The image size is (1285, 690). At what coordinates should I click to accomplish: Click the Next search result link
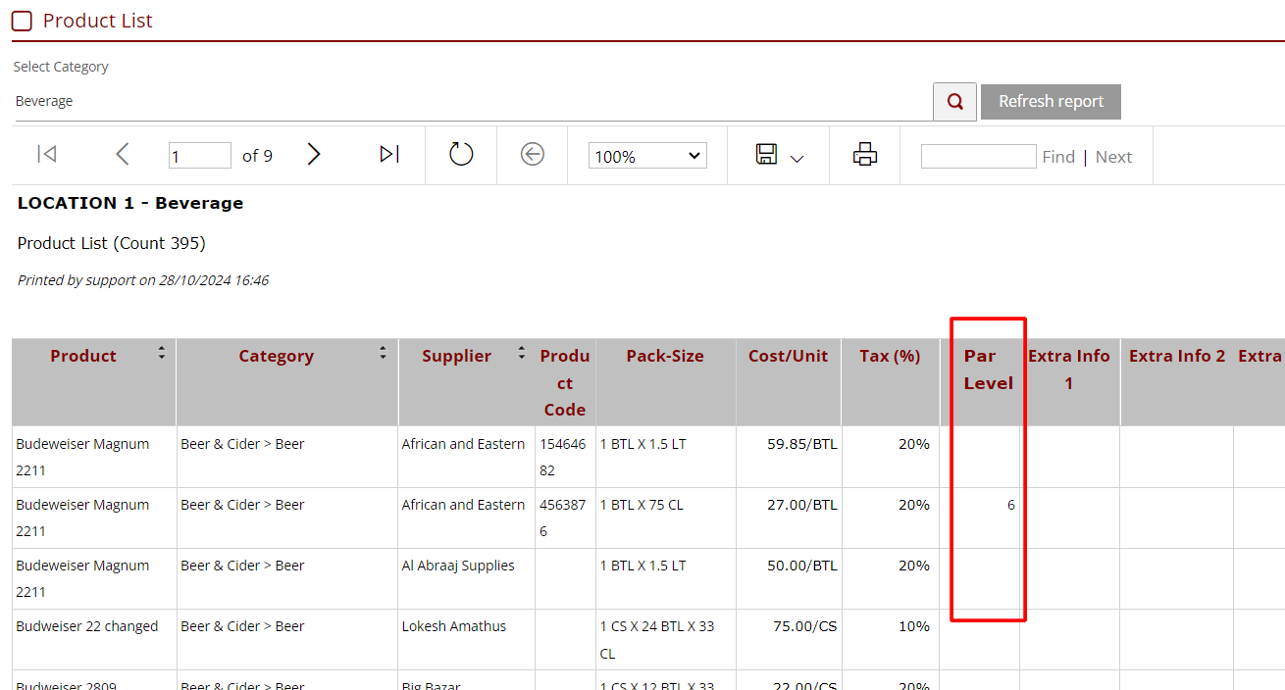tap(1113, 157)
